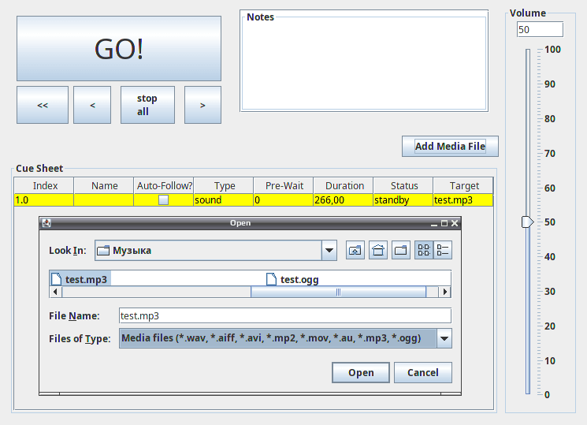Click inside the Notes text area

pyautogui.click(x=364, y=62)
